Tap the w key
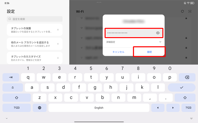The width and height of the screenshot is (198, 123). 44,77
